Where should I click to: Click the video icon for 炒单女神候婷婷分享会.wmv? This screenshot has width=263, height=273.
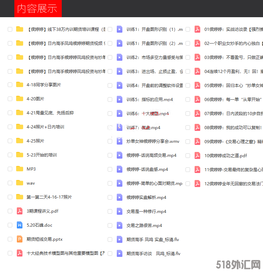tap(120, 141)
